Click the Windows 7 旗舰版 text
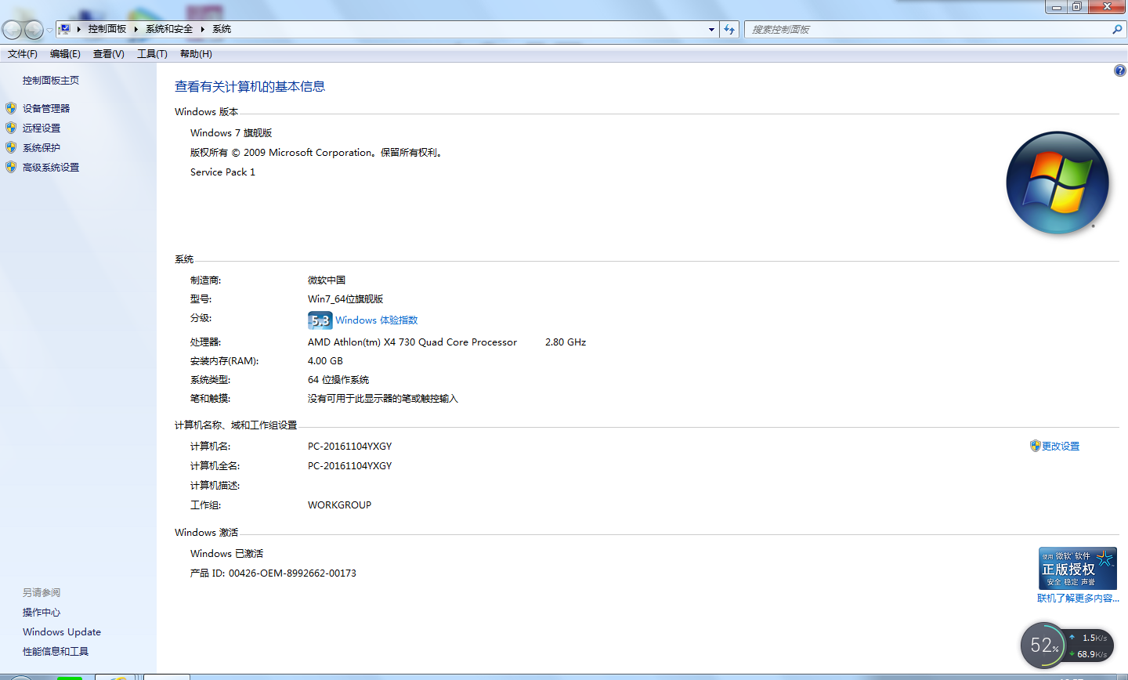The image size is (1128, 680). tap(231, 133)
